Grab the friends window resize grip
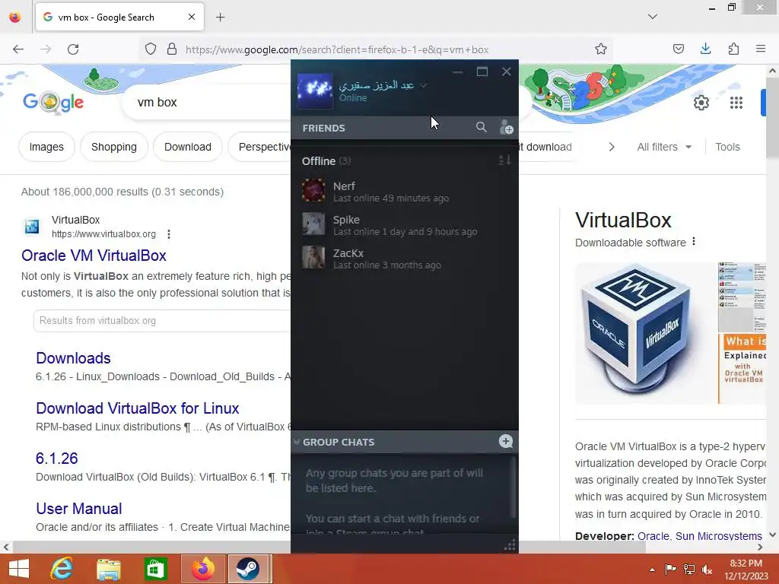The width and height of the screenshot is (779, 584). tap(510, 546)
